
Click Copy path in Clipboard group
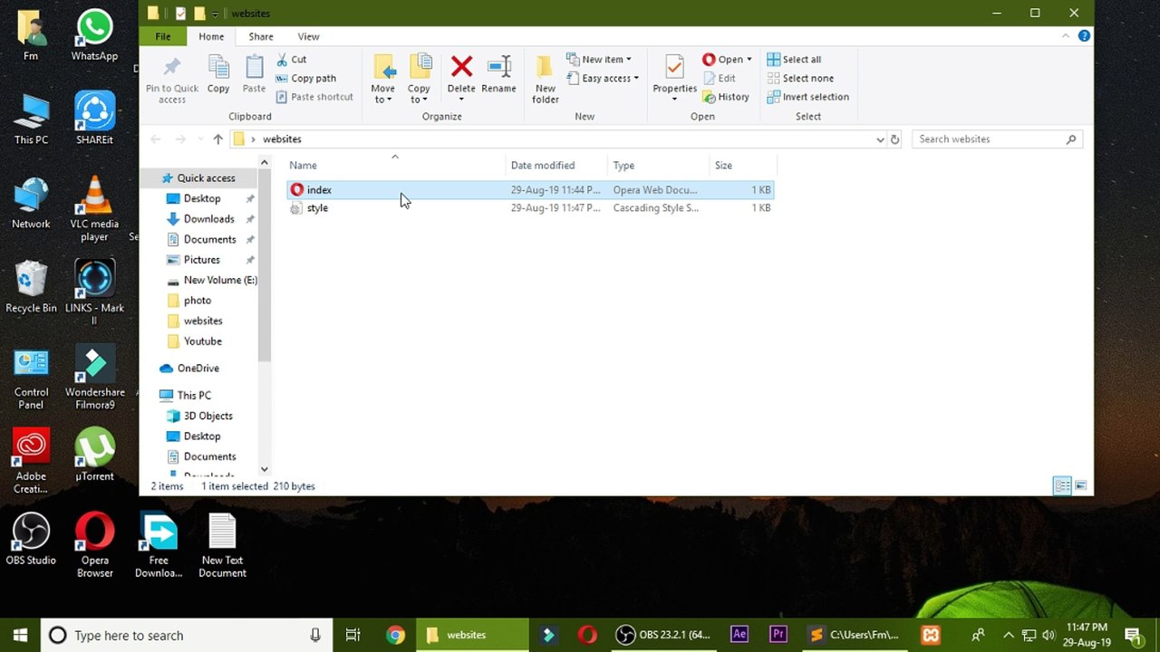pos(305,79)
